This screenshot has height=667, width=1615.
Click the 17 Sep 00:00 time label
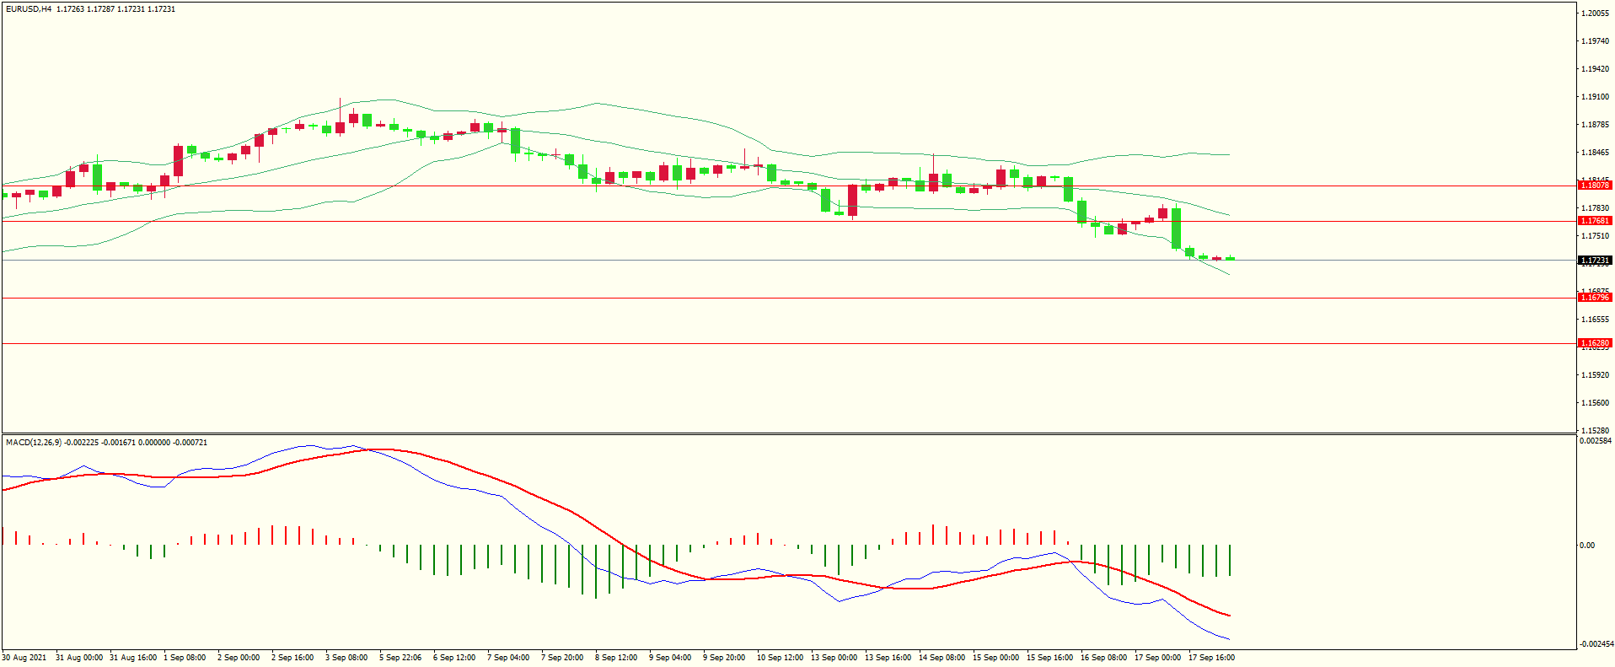coord(1158,658)
